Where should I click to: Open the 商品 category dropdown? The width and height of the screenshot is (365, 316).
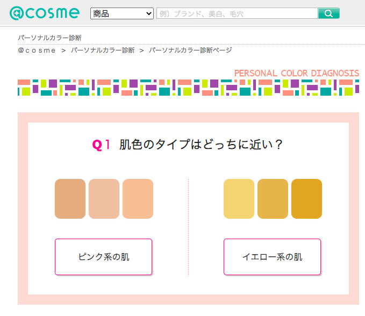122,13
